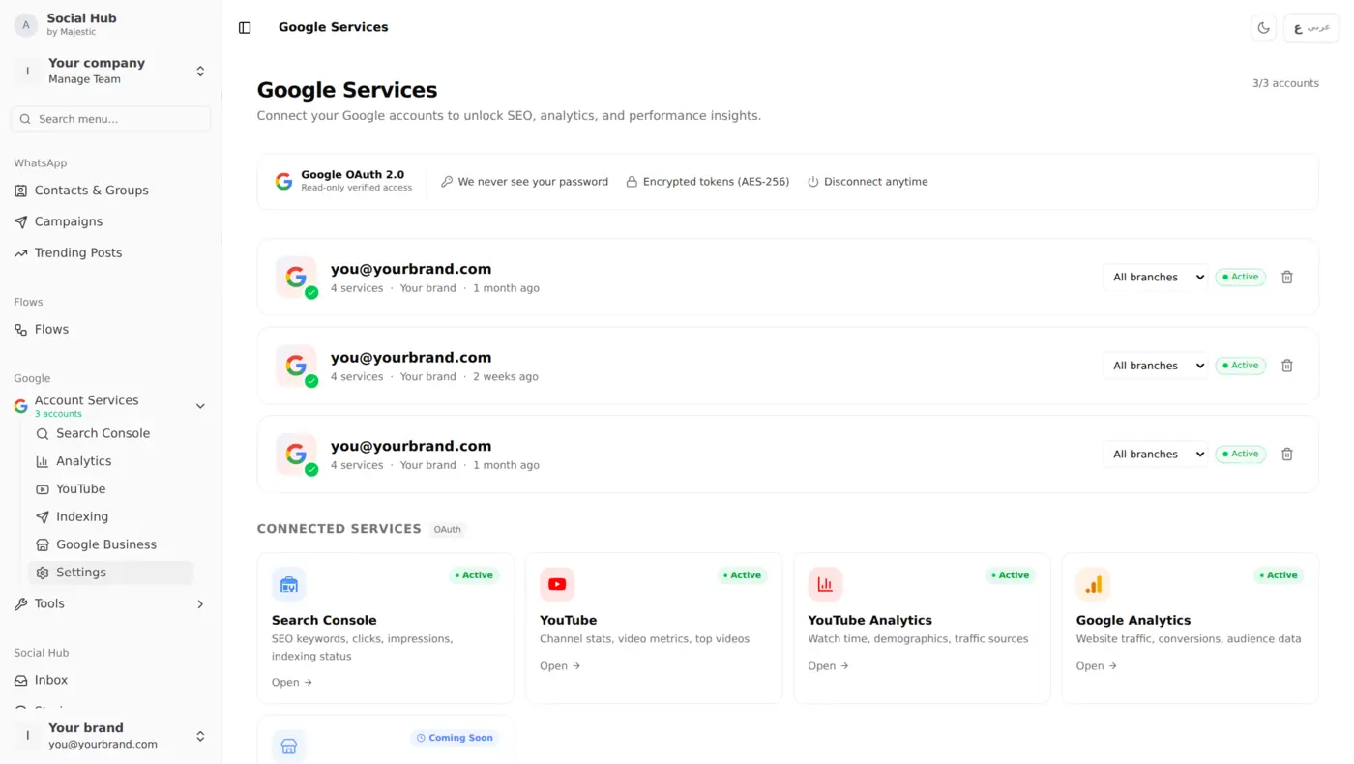The image size is (1354, 764).
Task: Click the Social Hub logo avatar
Action: point(26,25)
